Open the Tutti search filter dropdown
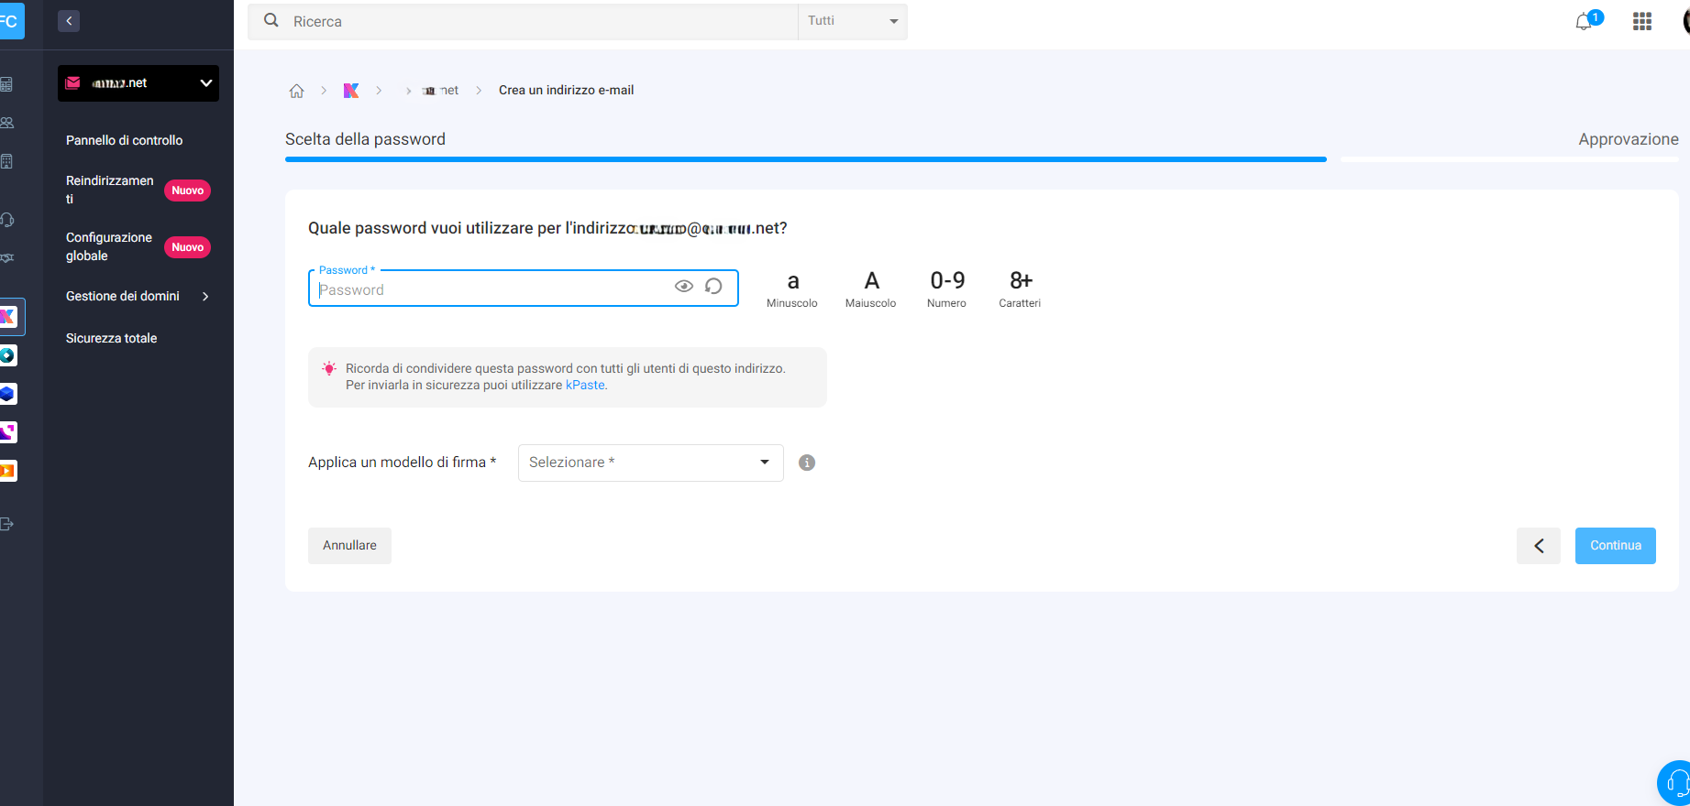This screenshot has height=806, width=1690. 853,21
